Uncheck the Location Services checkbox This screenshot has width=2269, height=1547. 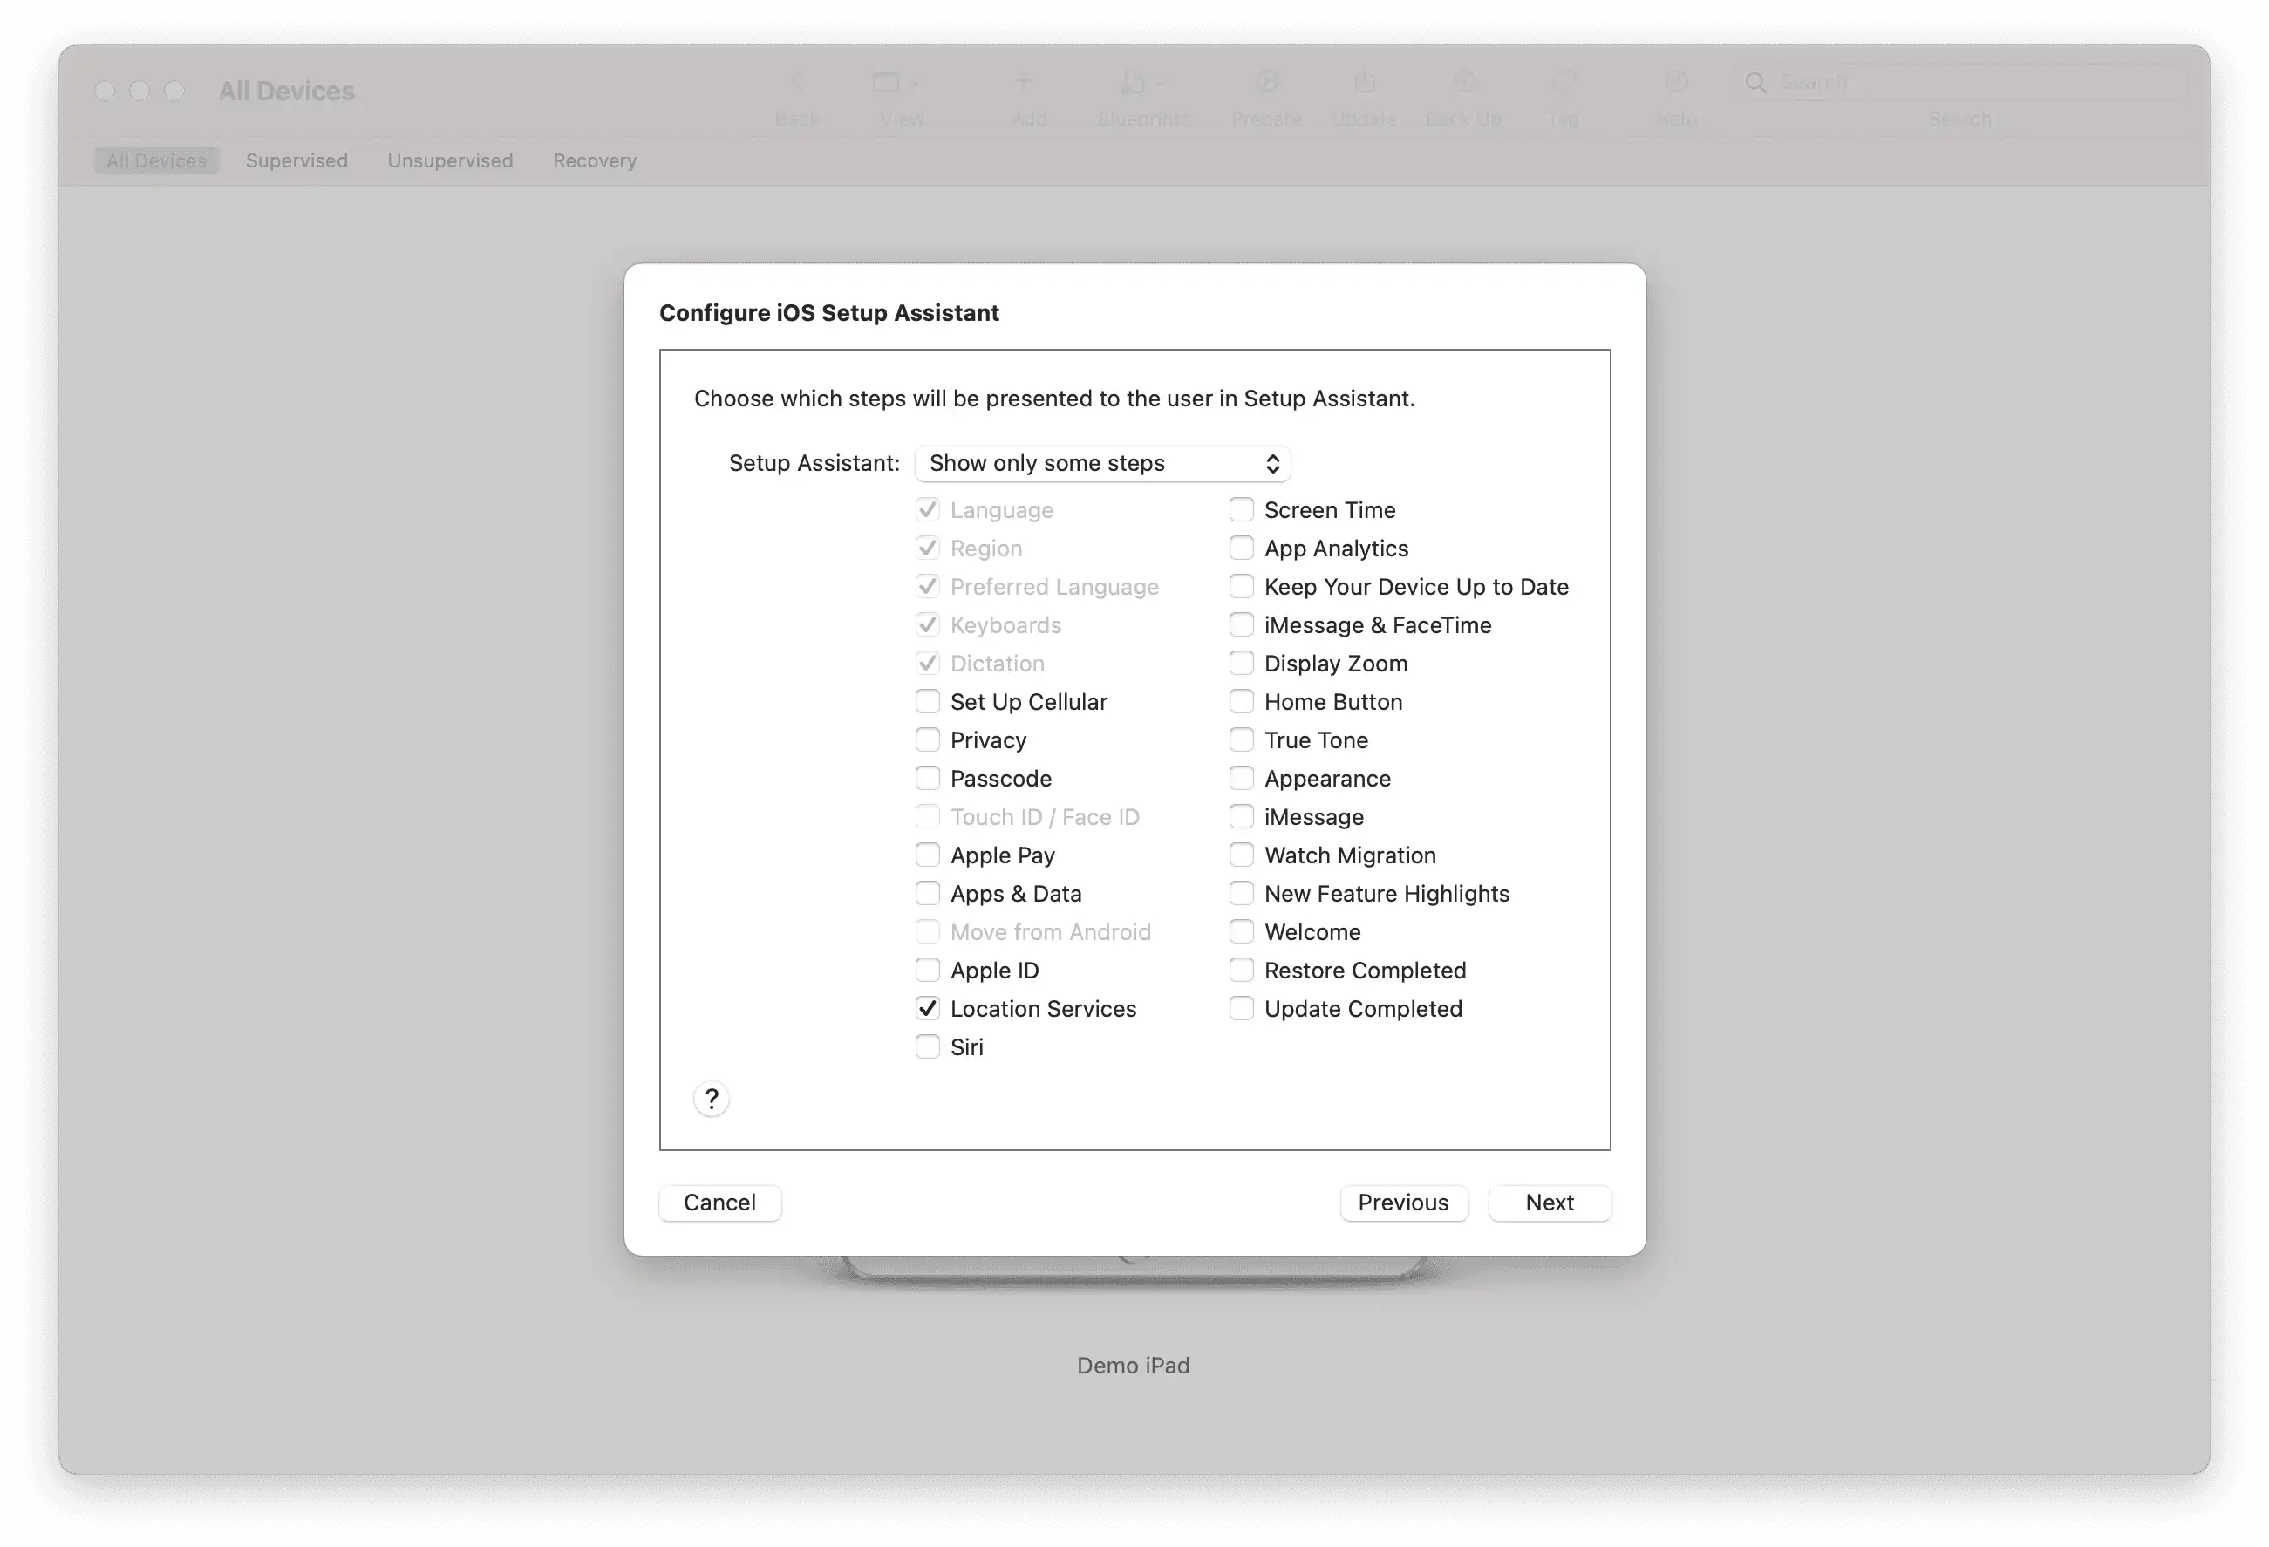[928, 1008]
